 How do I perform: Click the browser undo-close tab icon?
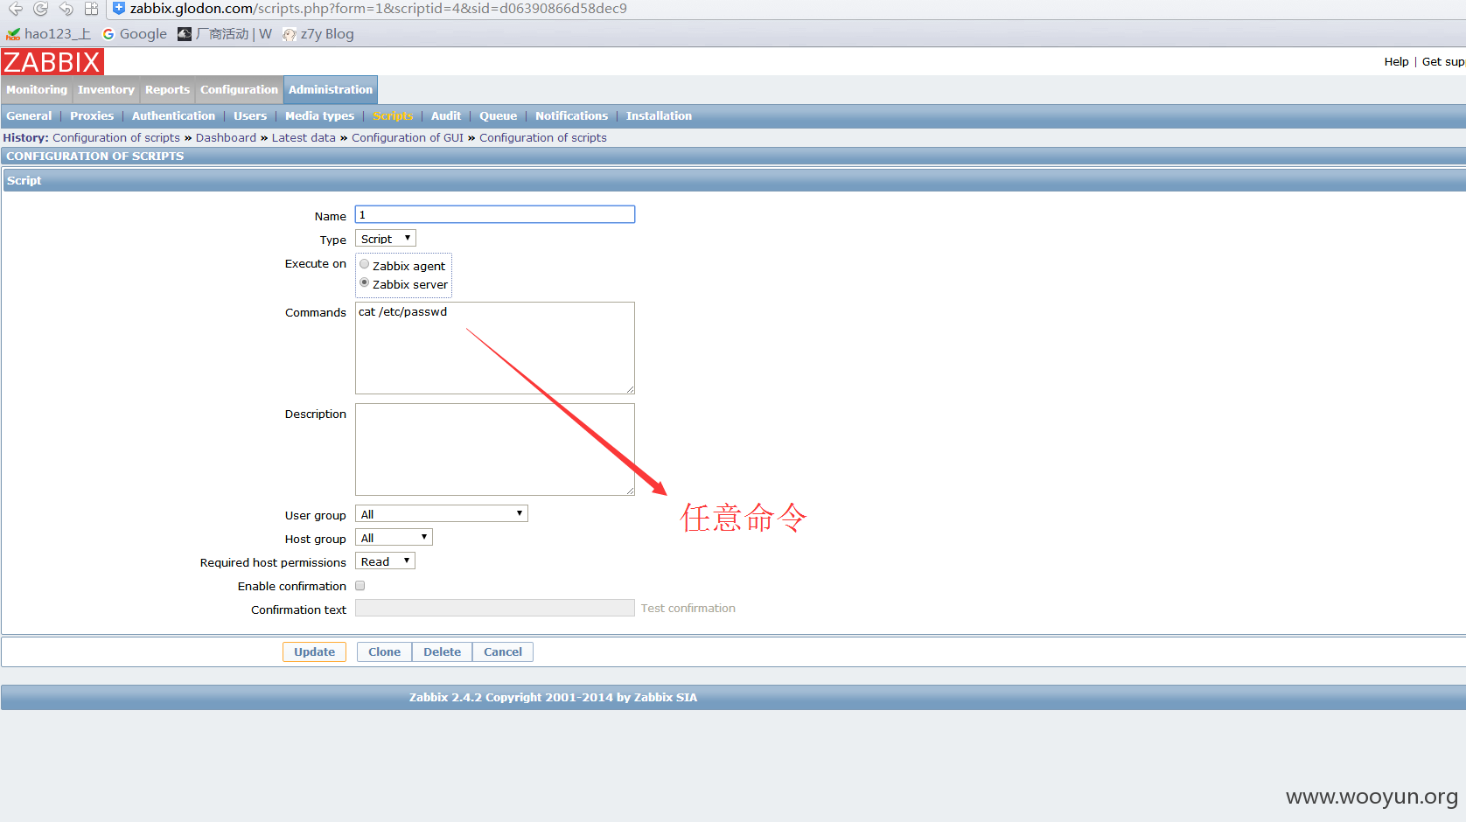(x=66, y=9)
